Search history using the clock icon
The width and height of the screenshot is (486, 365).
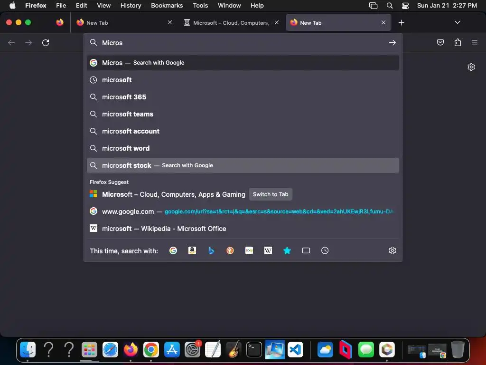click(x=325, y=250)
